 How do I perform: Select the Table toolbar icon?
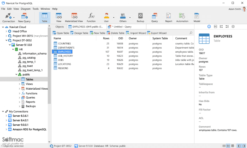click(x=44, y=18)
